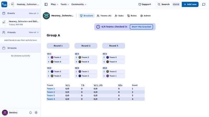Screen dimensions: 209x117
Task: Open the Admin tab
Action: tap(146, 16)
